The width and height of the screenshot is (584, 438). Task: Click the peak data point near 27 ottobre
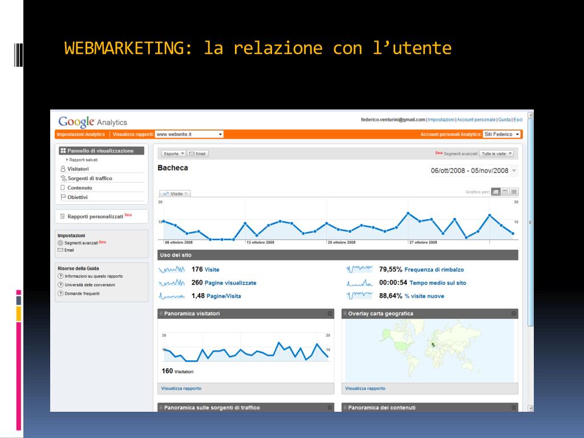(x=408, y=213)
